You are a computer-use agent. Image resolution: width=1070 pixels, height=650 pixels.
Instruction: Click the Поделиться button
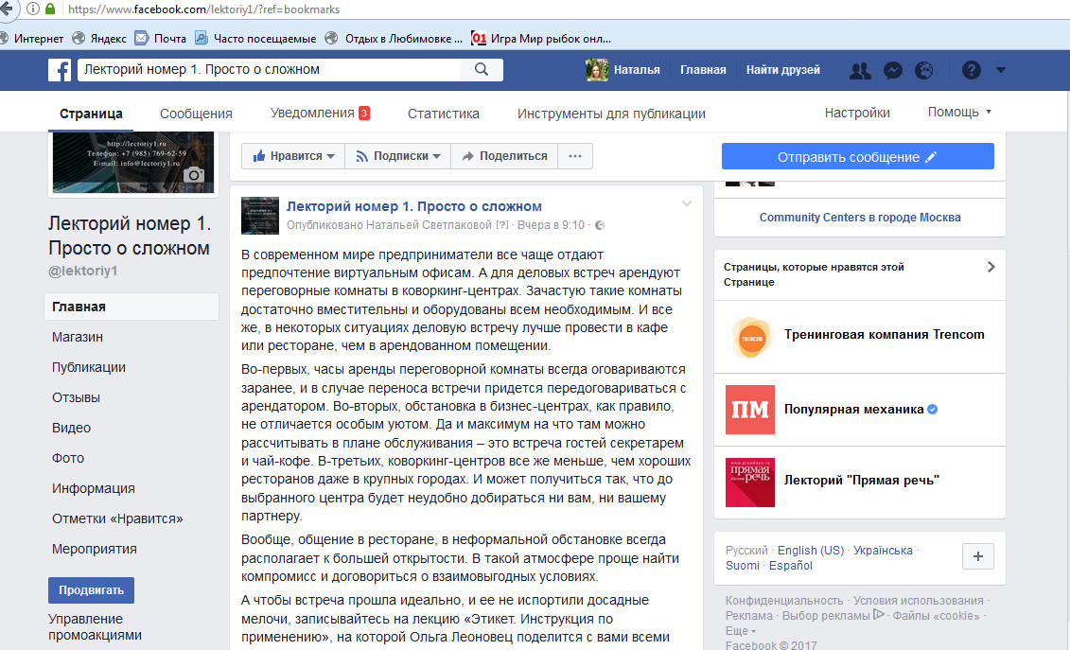(505, 156)
